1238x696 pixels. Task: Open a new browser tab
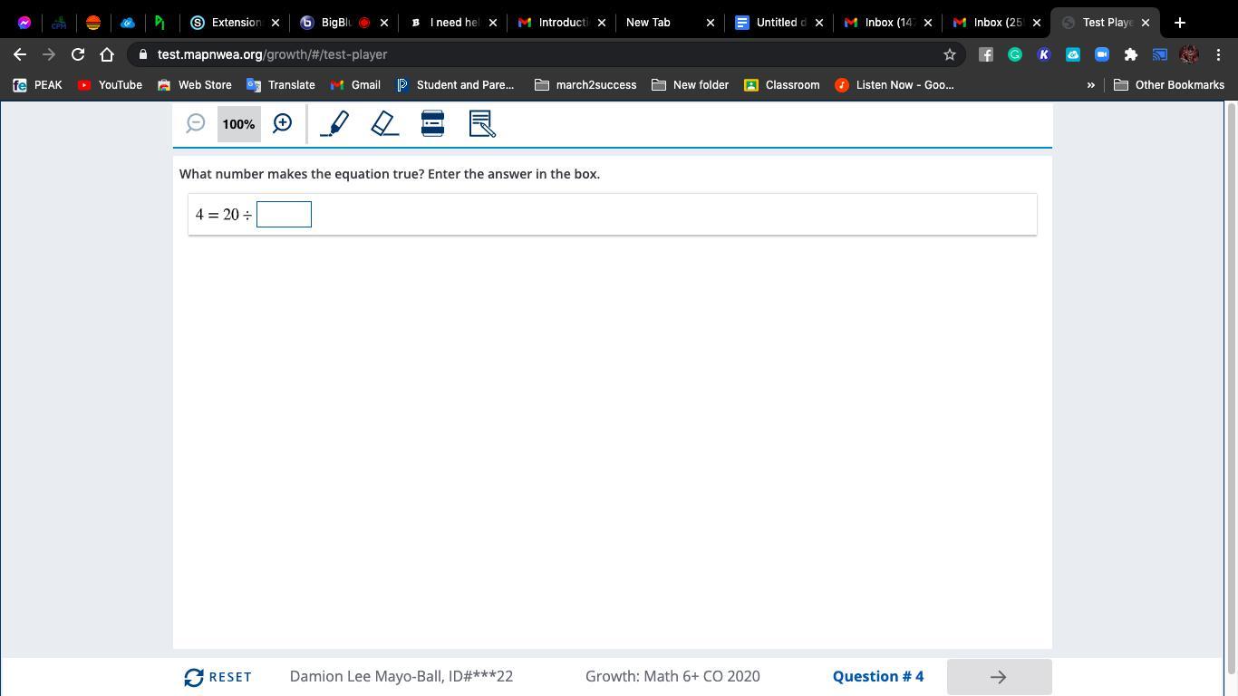[x=1180, y=23]
